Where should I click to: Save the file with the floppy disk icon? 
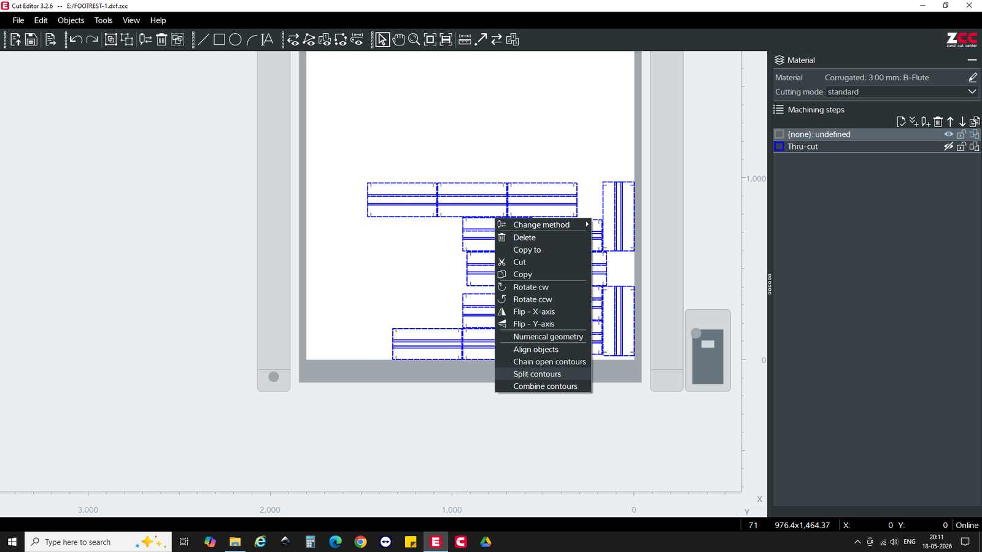coord(31,40)
